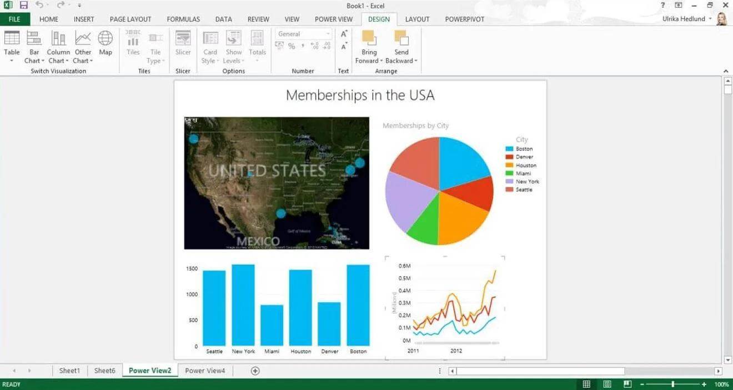This screenshot has height=390, width=733.
Task: Open Show Levels options
Action: point(234,47)
